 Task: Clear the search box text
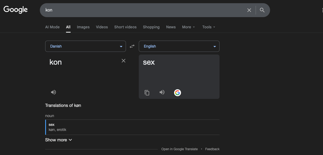pos(249,10)
